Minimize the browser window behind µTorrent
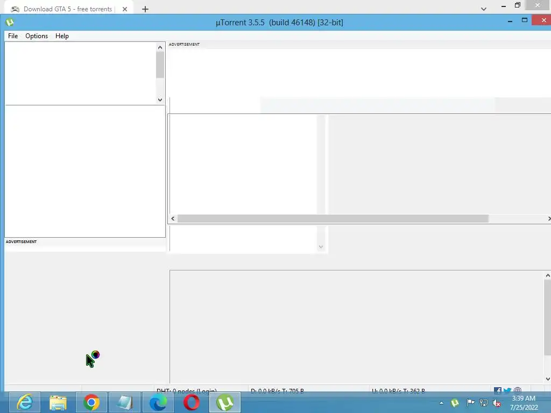 pos(504,6)
